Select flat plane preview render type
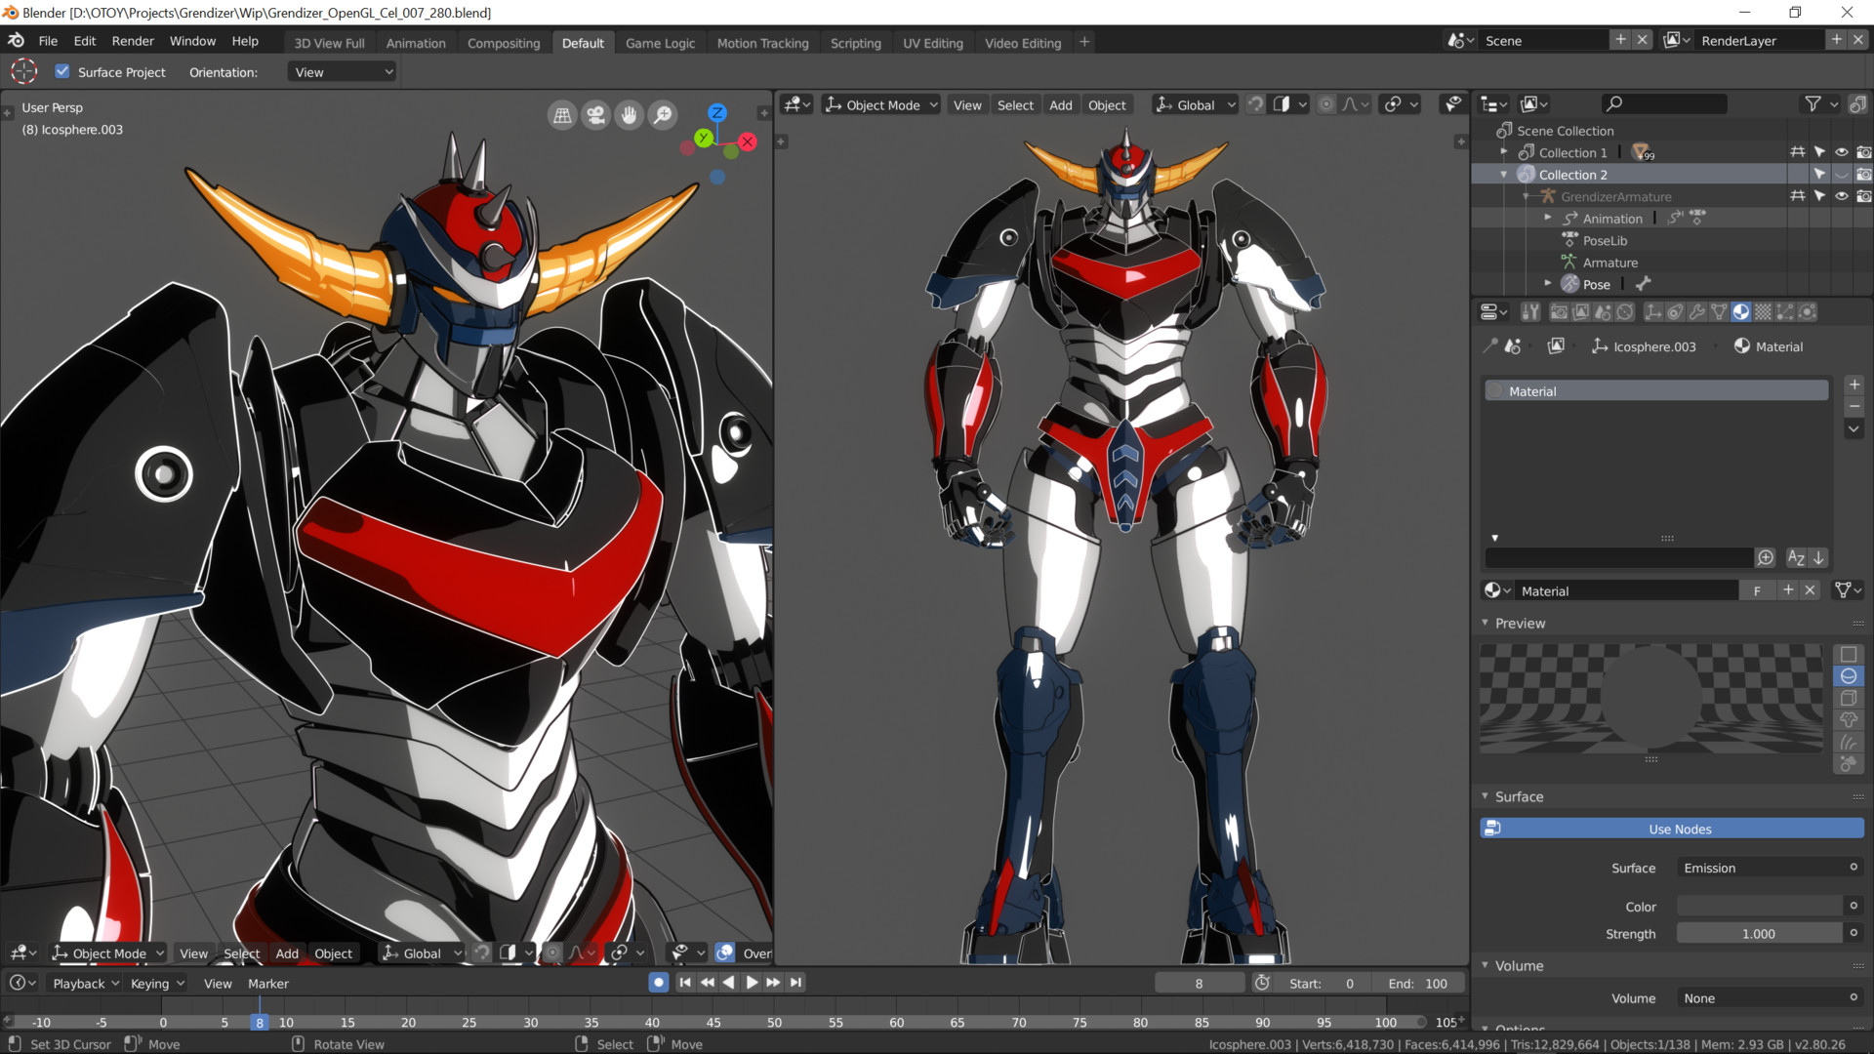 tap(1849, 655)
